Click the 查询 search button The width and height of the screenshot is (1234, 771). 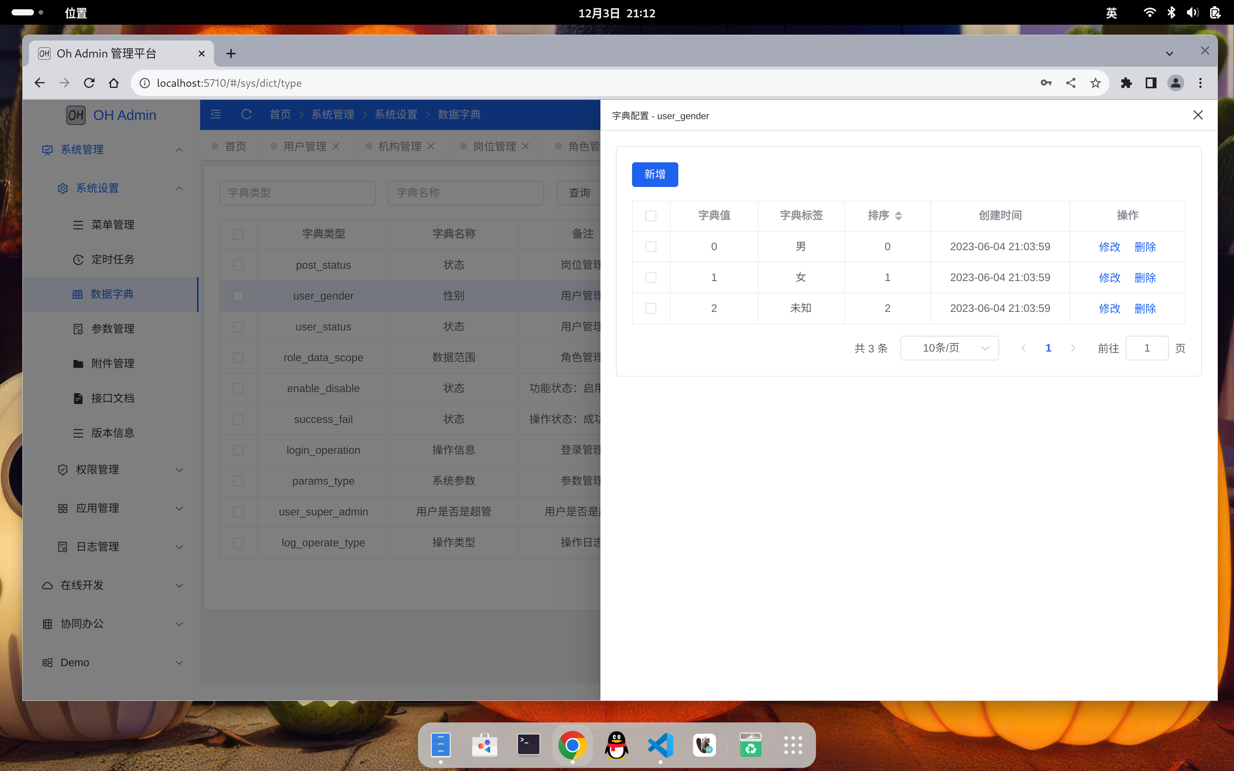pyautogui.click(x=579, y=193)
